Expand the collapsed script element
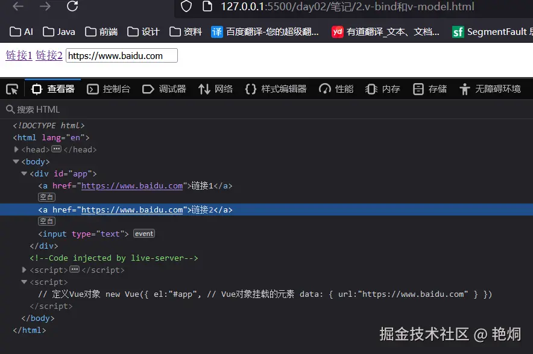The image size is (533, 354). point(24,270)
